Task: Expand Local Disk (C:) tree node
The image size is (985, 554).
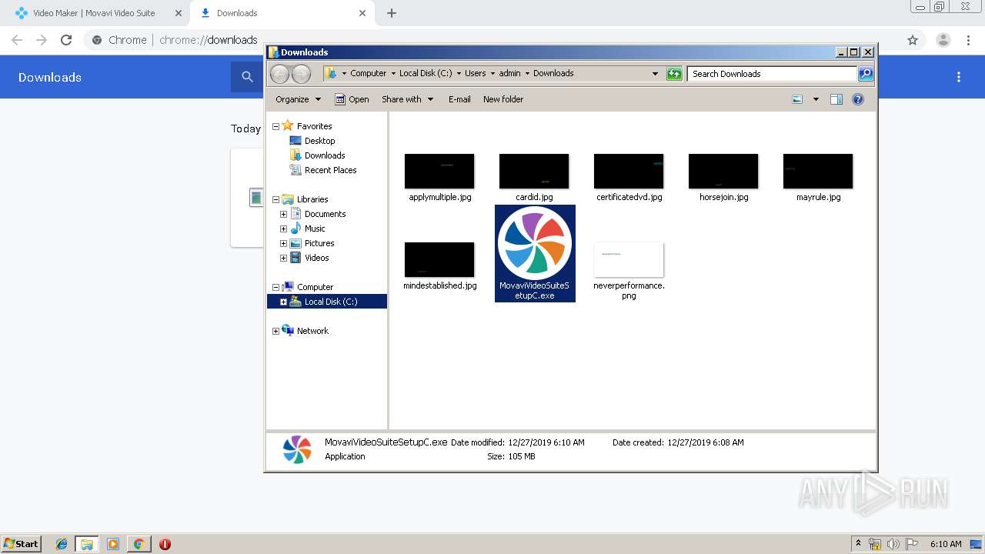Action: coord(283,302)
